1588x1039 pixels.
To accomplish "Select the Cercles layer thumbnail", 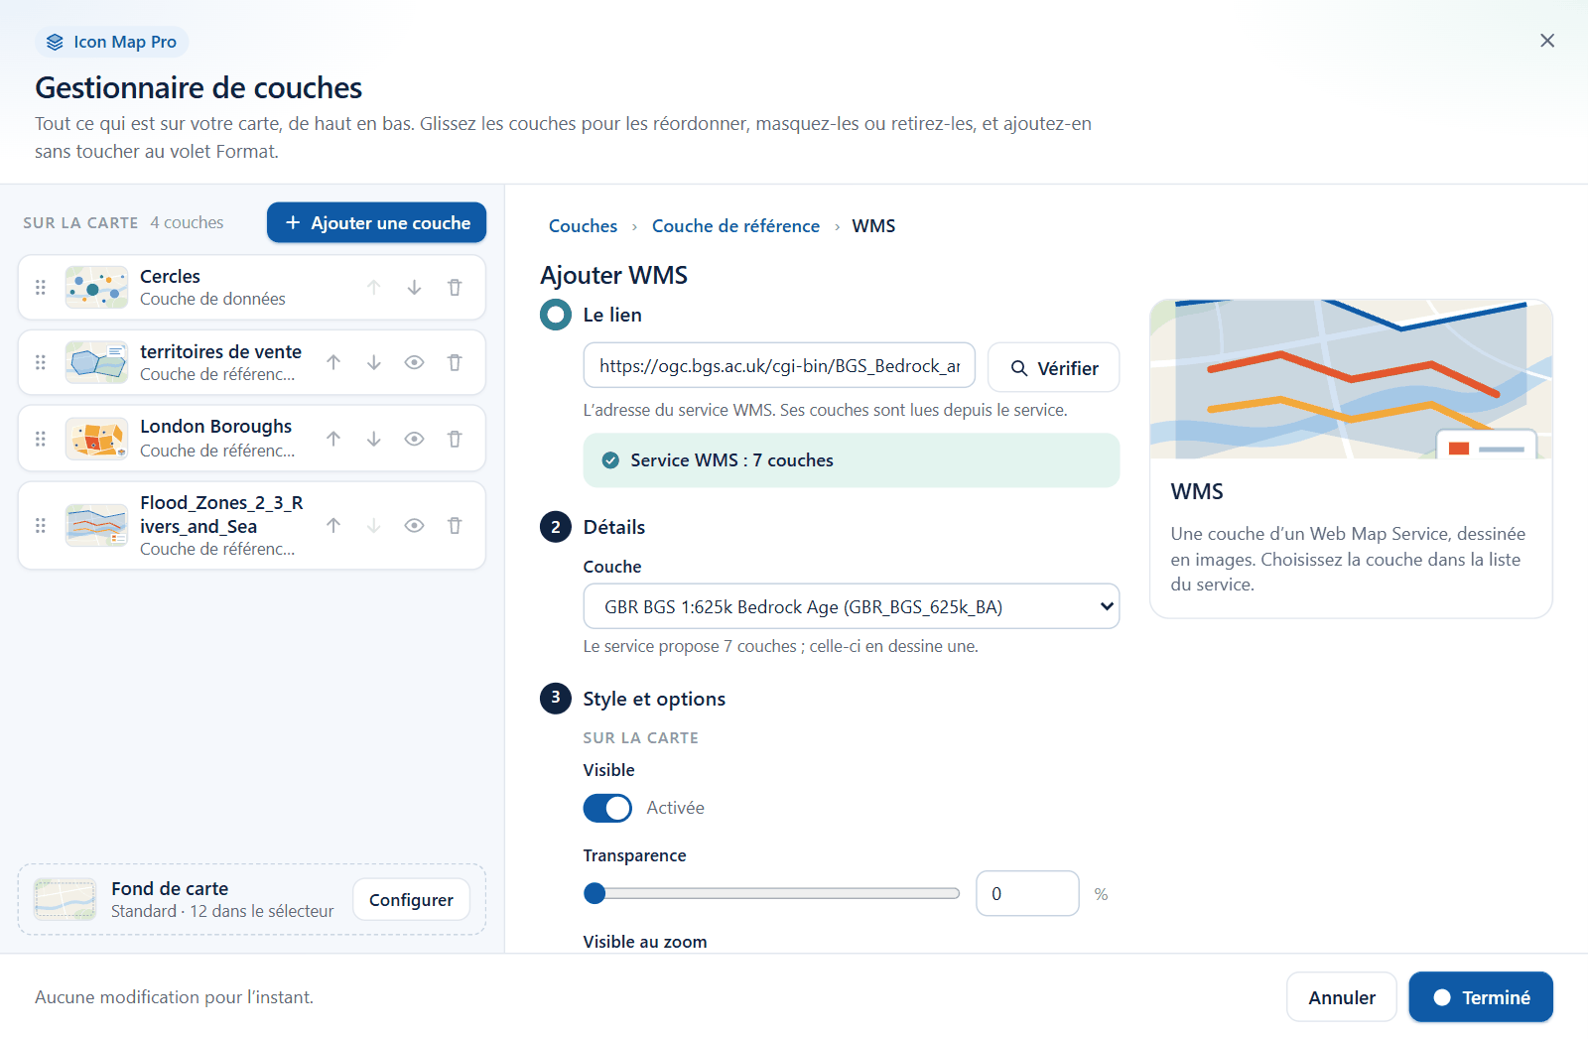I will point(96,287).
